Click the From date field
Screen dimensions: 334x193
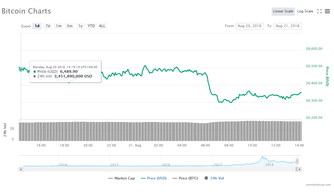250,26
